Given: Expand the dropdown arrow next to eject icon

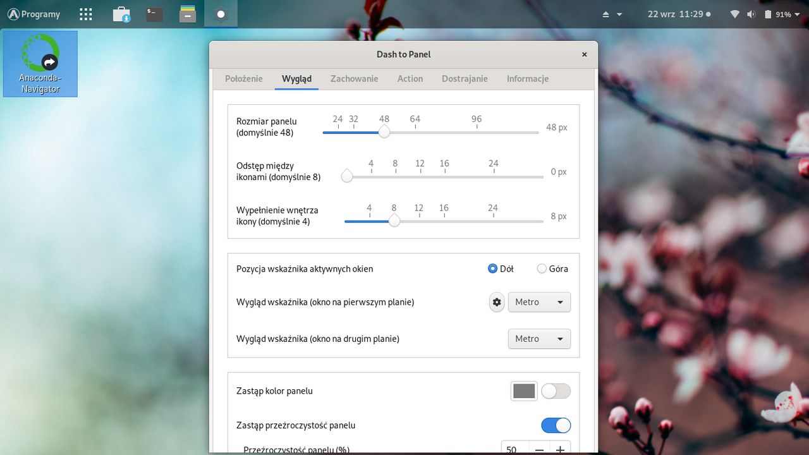Looking at the screenshot, I should click(x=619, y=14).
